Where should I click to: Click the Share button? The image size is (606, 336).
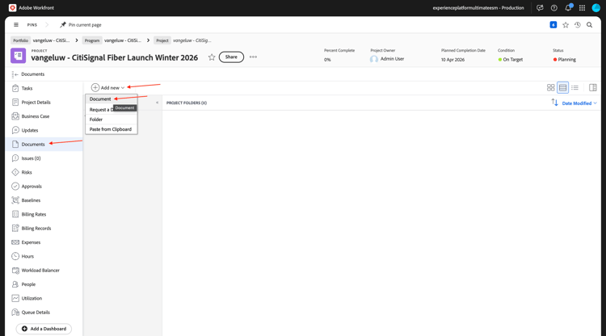click(231, 57)
